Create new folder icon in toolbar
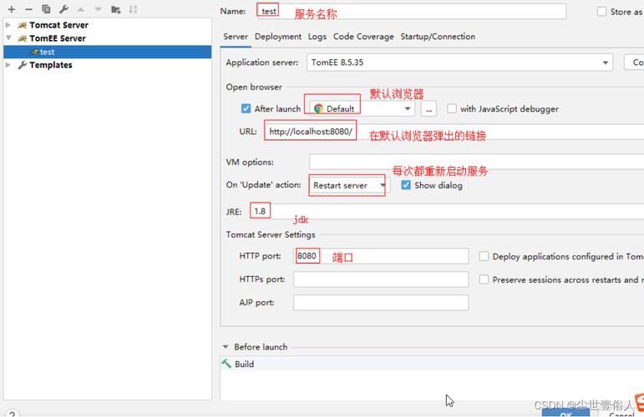 coord(116,9)
